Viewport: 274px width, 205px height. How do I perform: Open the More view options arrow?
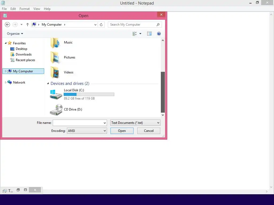[x=140, y=34]
